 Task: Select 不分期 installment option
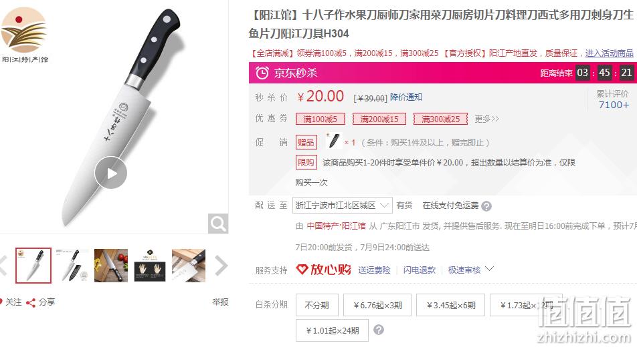pos(317,305)
